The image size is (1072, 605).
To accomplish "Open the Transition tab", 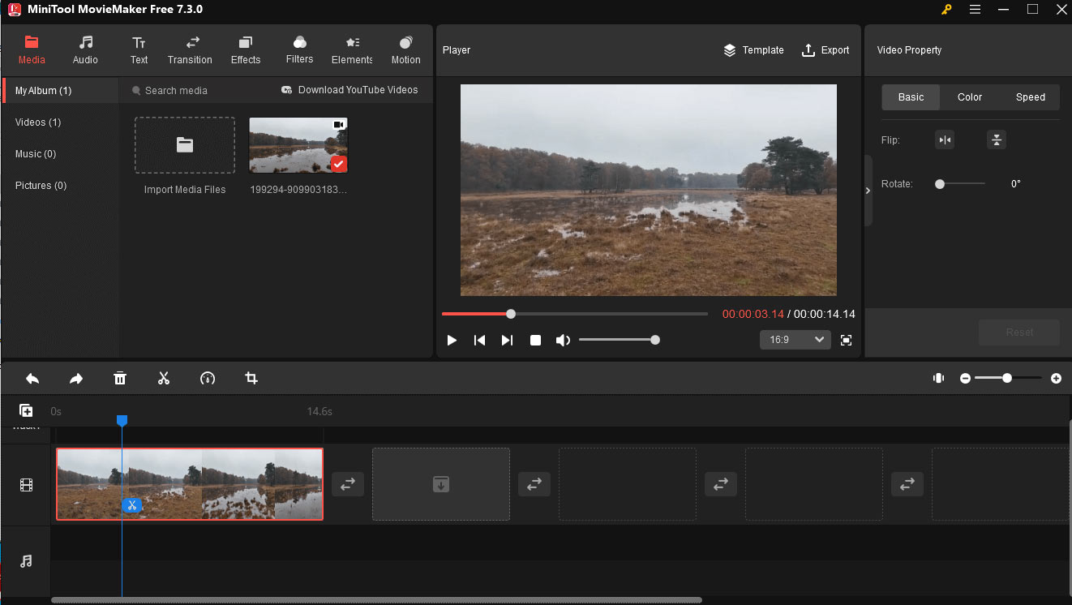I will (x=190, y=50).
